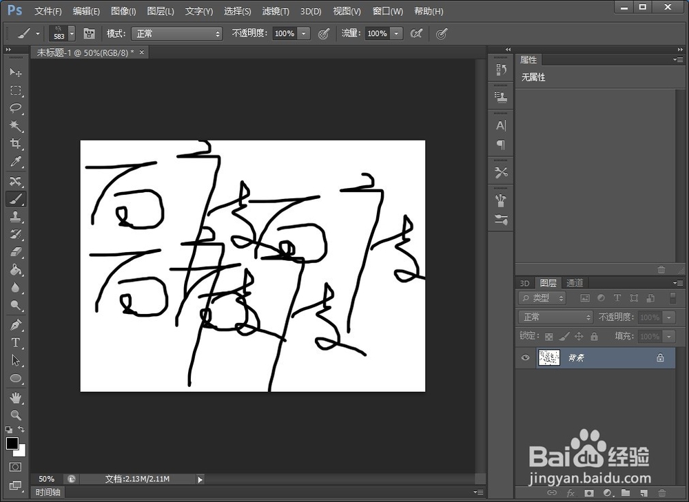Toggle lock position
Image resolution: width=689 pixels, height=502 pixels.
(579, 337)
